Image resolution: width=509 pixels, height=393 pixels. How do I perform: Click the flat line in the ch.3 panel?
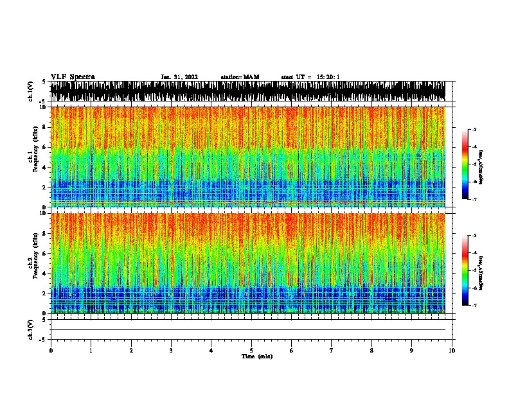[247, 330]
